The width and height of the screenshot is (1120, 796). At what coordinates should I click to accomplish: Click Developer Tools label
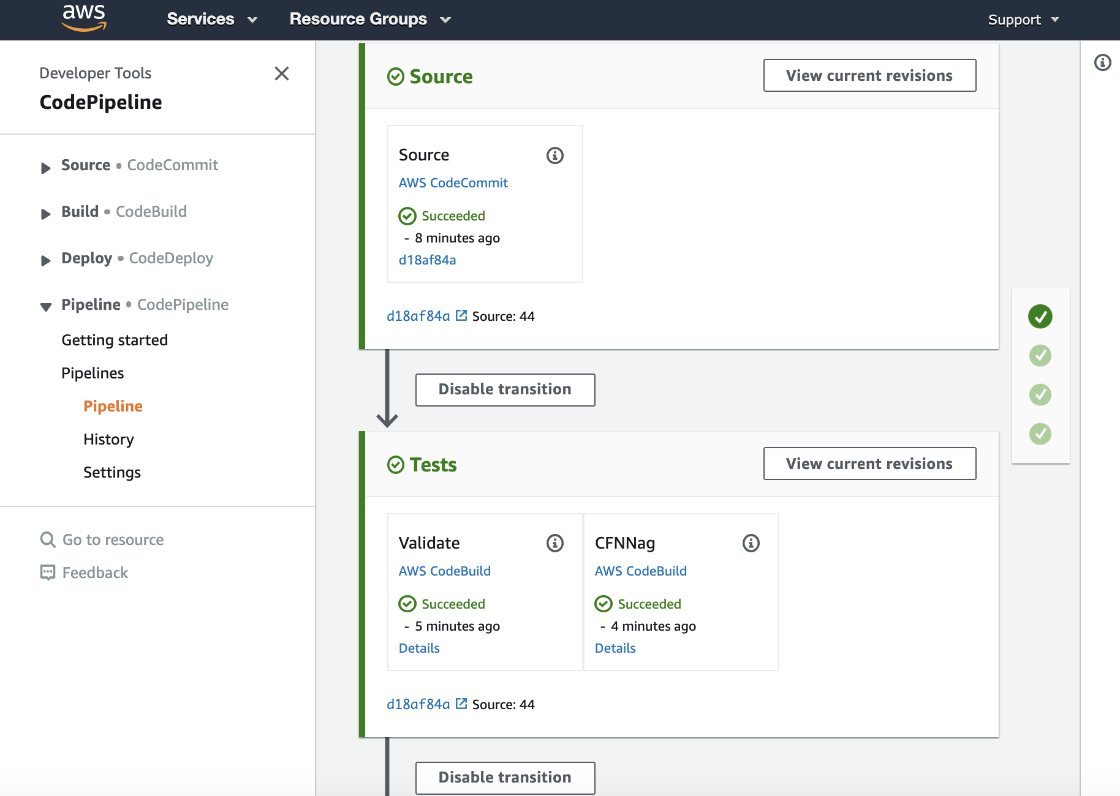[x=95, y=73]
